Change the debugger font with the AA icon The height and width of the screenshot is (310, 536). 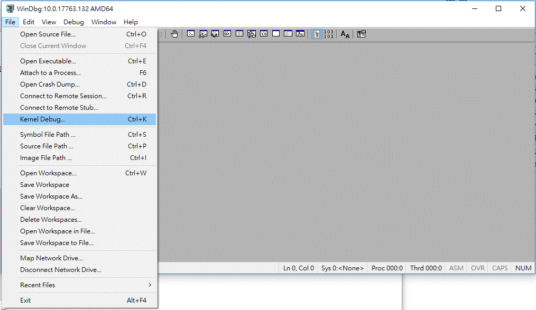tap(344, 33)
